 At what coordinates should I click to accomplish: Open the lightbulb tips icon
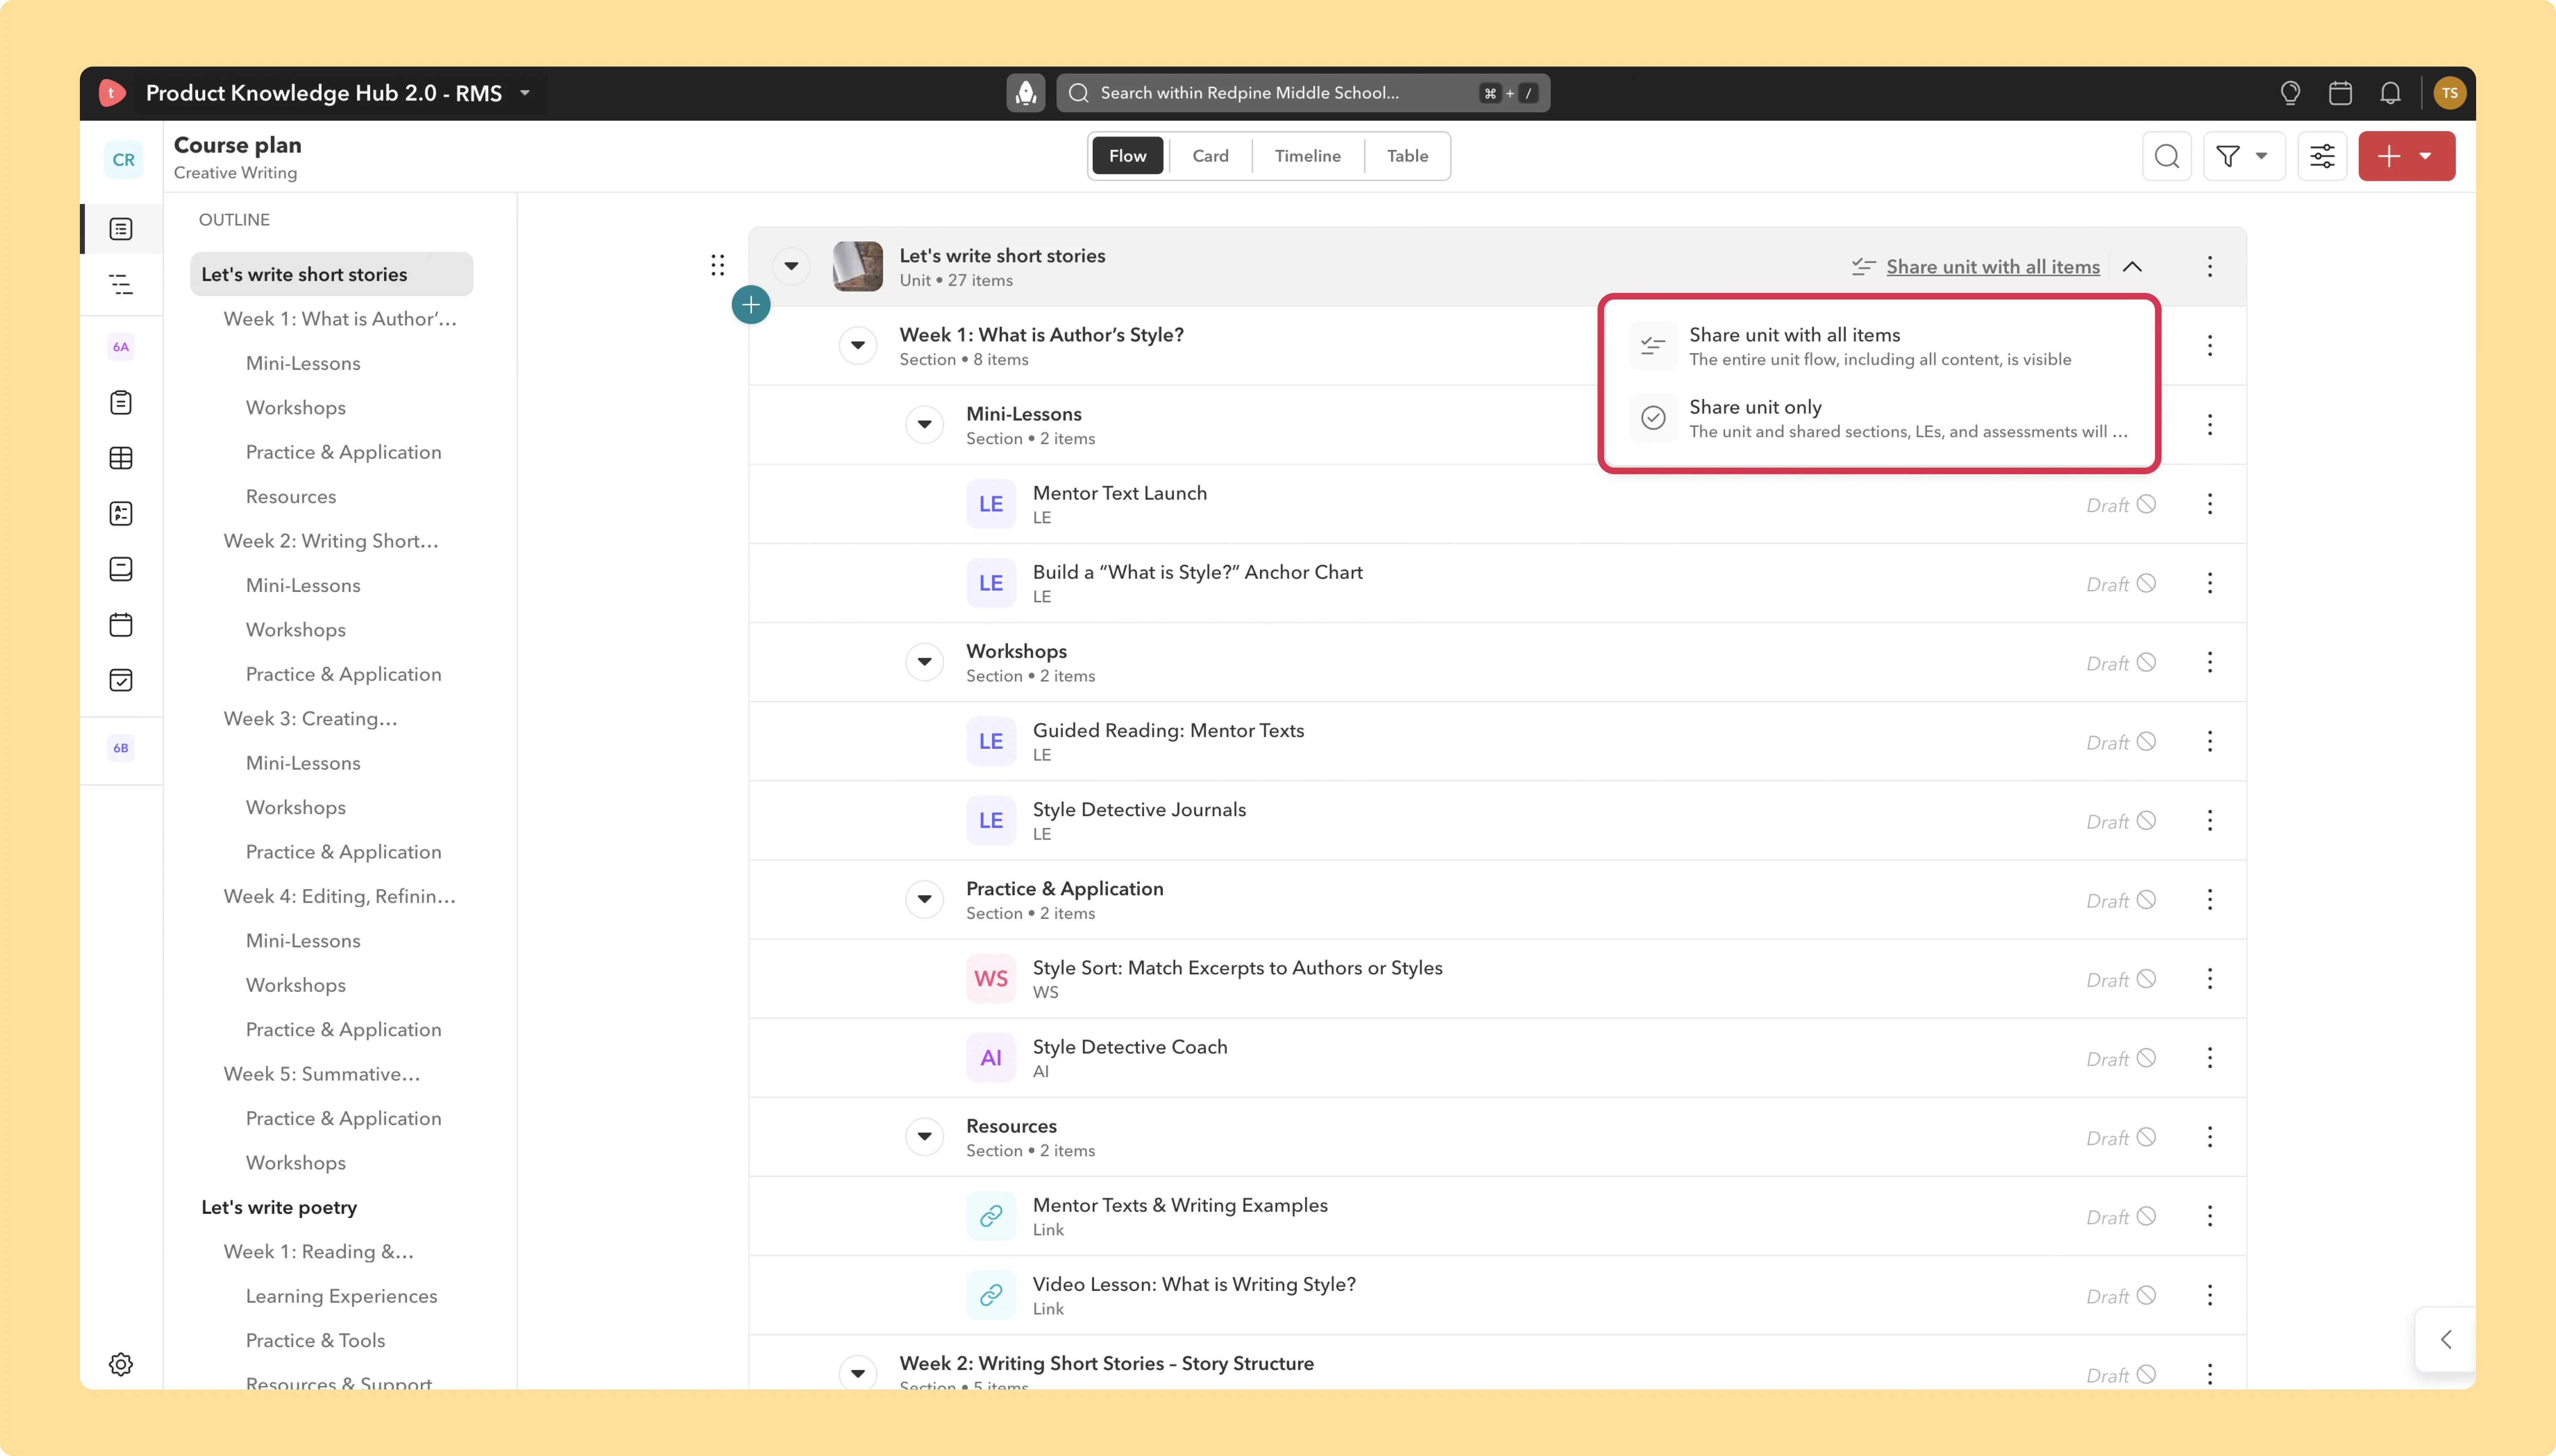coord(2290,93)
